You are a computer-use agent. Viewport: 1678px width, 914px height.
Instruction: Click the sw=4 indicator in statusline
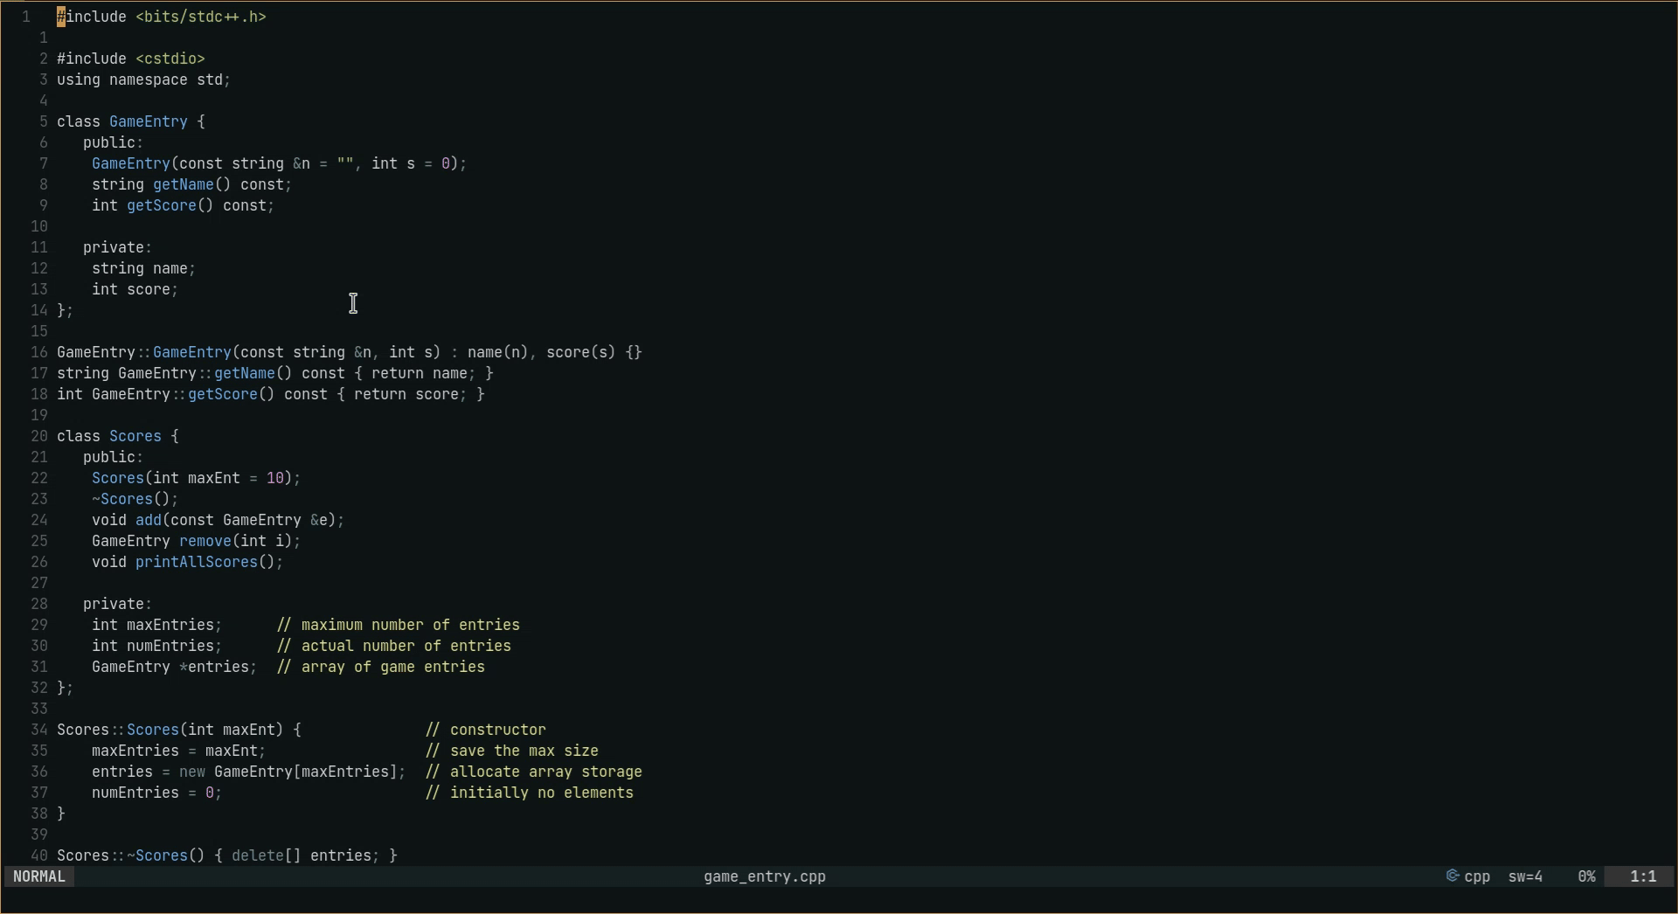tap(1526, 876)
